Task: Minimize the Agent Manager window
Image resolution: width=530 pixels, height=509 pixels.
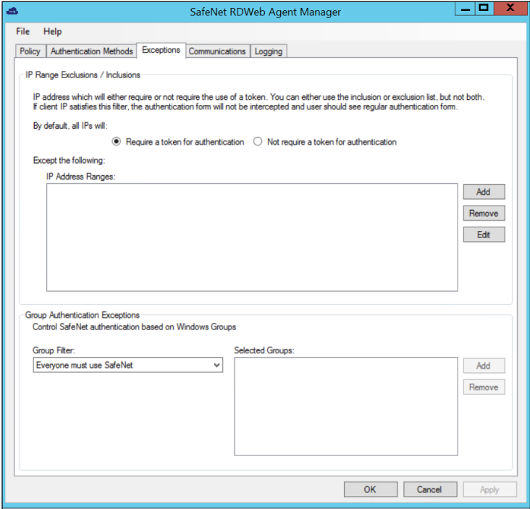Action: coord(466,9)
